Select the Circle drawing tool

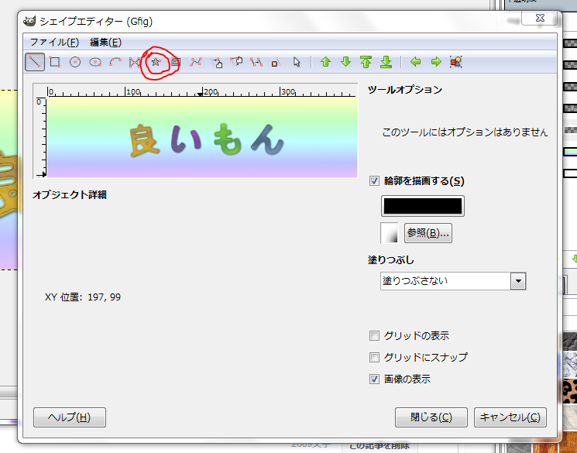pos(75,62)
